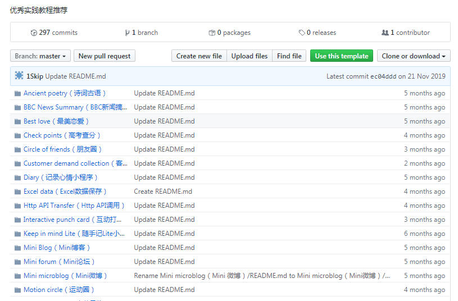Click the Create new file button

pyautogui.click(x=199, y=56)
